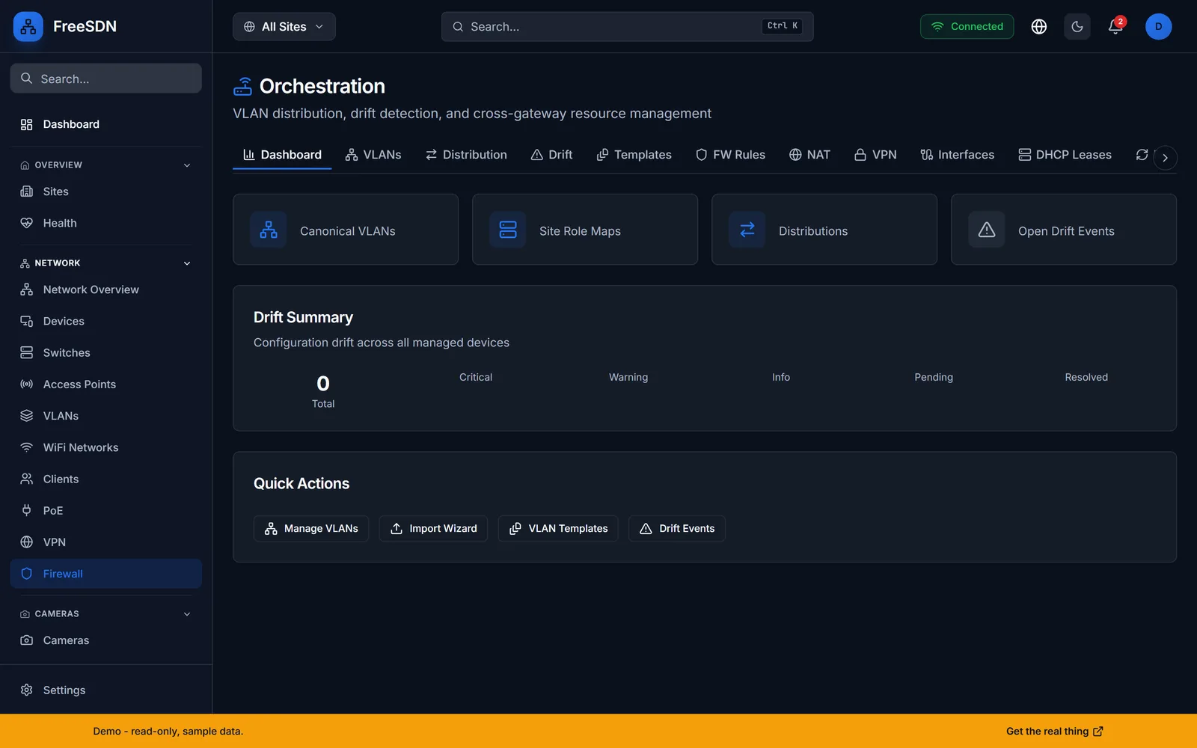Screen dimensions: 1197x748
Task: Open WiFi Networks in the sidebar
Action: click(x=105, y=447)
